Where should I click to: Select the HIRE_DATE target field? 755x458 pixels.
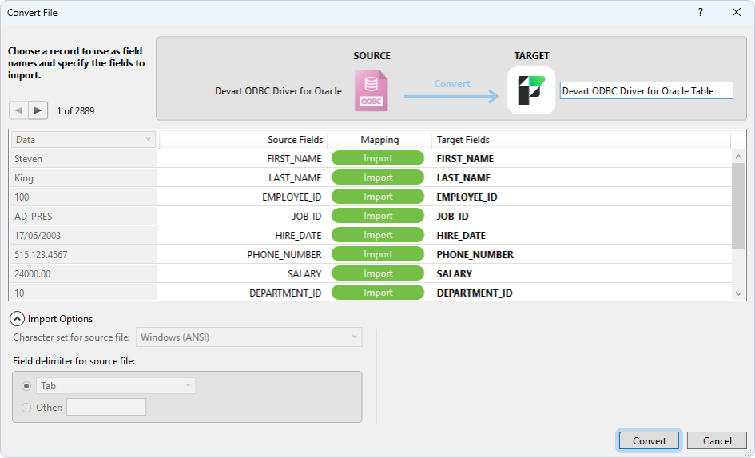[x=461, y=236]
